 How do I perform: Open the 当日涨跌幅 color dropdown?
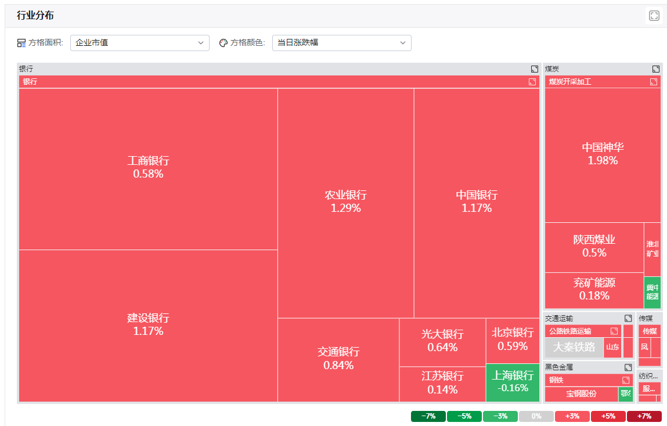coord(341,43)
